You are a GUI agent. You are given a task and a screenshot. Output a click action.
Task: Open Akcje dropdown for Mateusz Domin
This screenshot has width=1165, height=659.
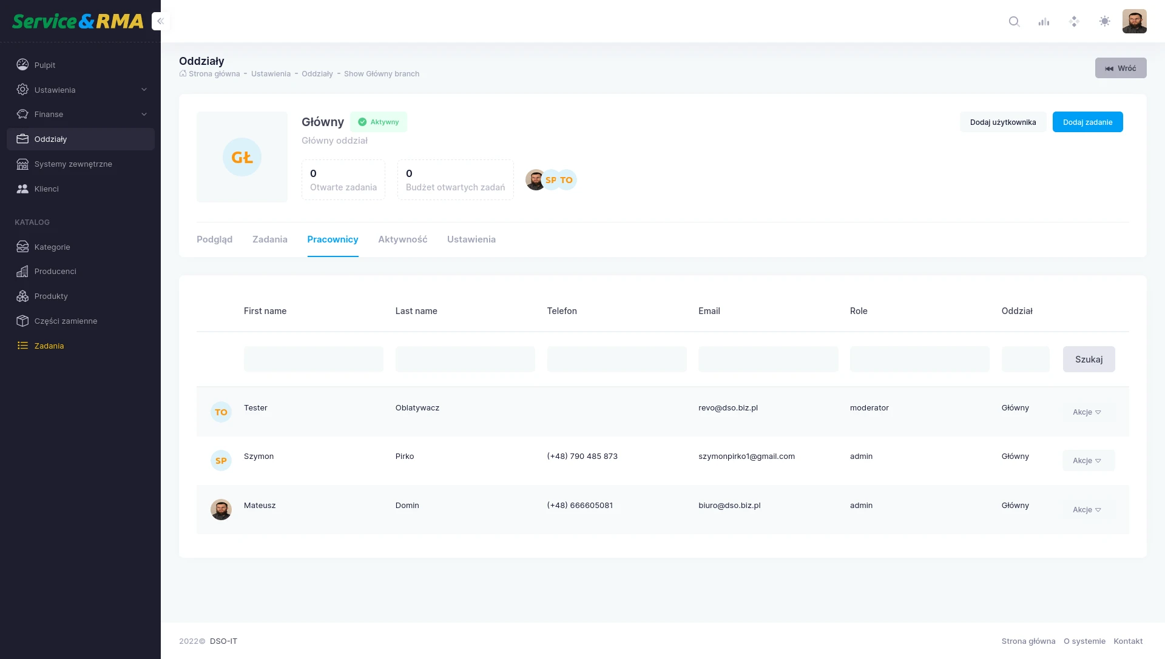1088,510
